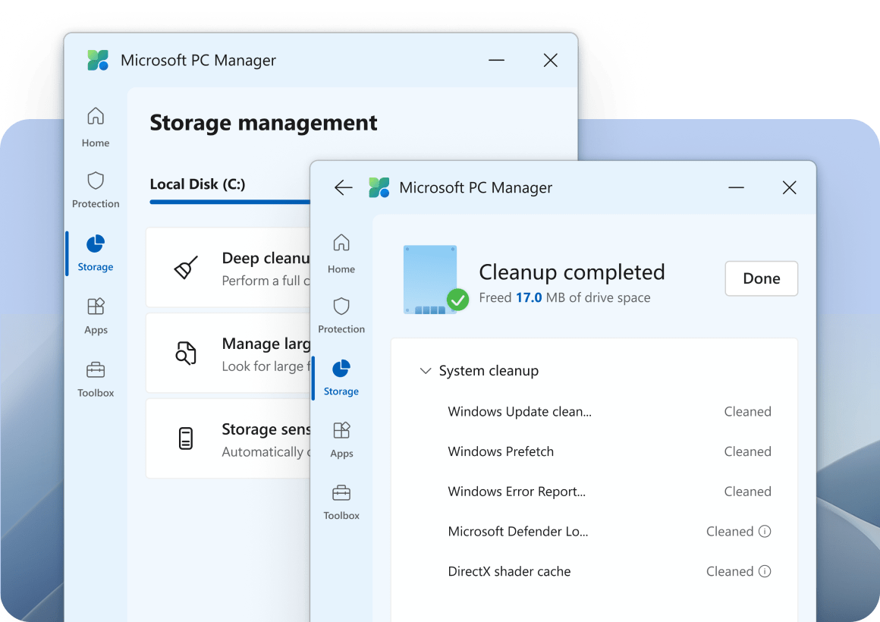Image resolution: width=880 pixels, height=622 pixels.
Task: Click the Done button
Action: pyautogui.click(x=761, y=278)
